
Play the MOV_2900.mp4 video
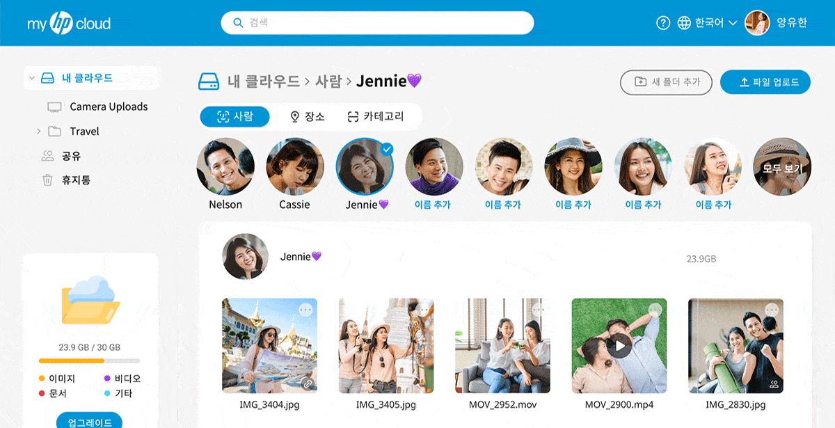619,346
